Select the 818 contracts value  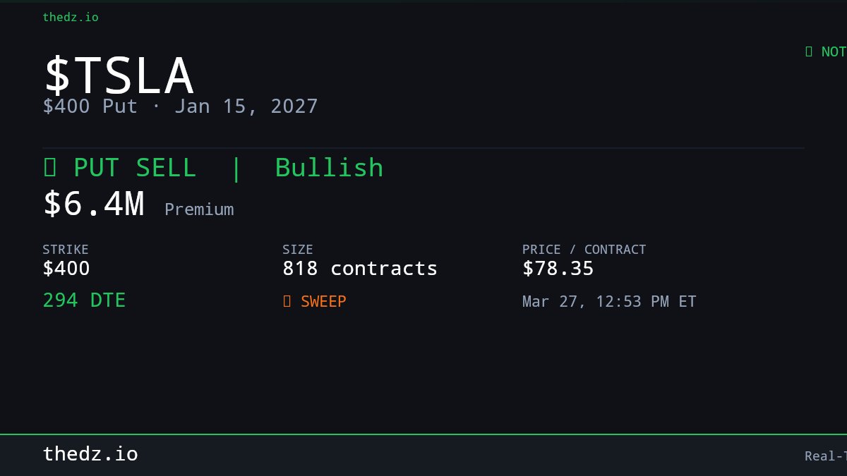(x=360, y=269)
